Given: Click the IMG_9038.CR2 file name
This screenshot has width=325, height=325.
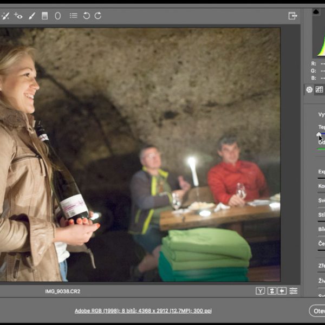Looking at the screenshot, I should pyautogui.click(x=63, y=291).
